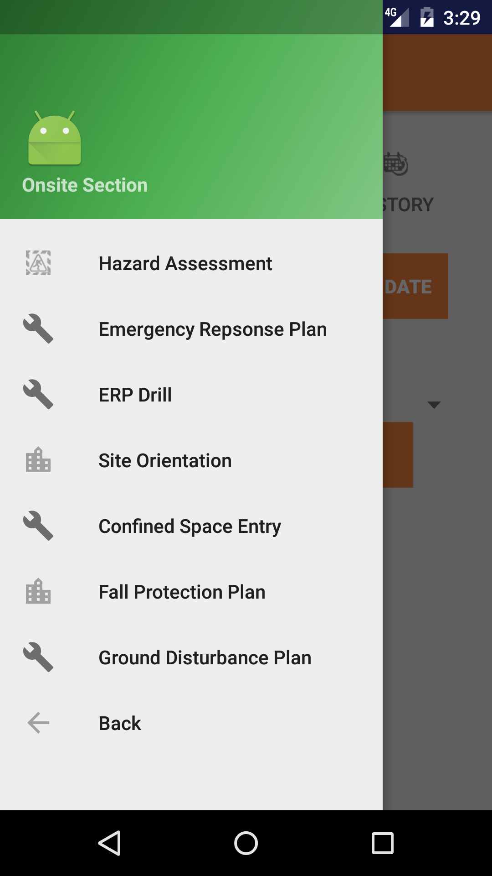Tap the Hazard Assessment warning icon
492x876 pixels.
[38, 263]
